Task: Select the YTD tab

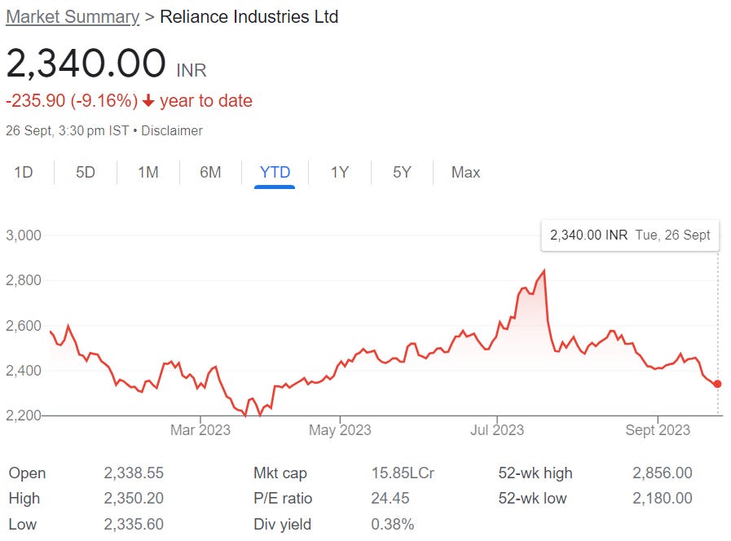Action: 275,173
